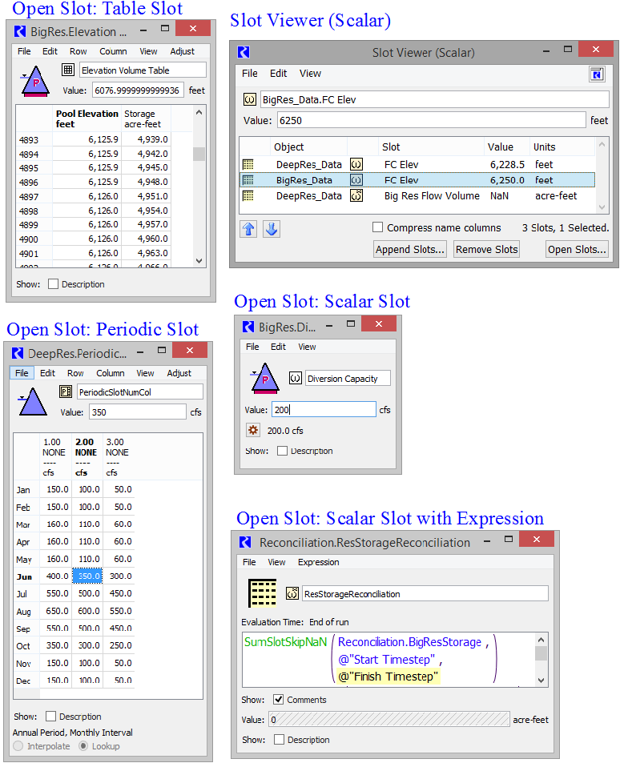Click the gear icon beside 200.0 cfs
Image resolution: width=624 pixels, height=763 pixels.
pos(253,430)
